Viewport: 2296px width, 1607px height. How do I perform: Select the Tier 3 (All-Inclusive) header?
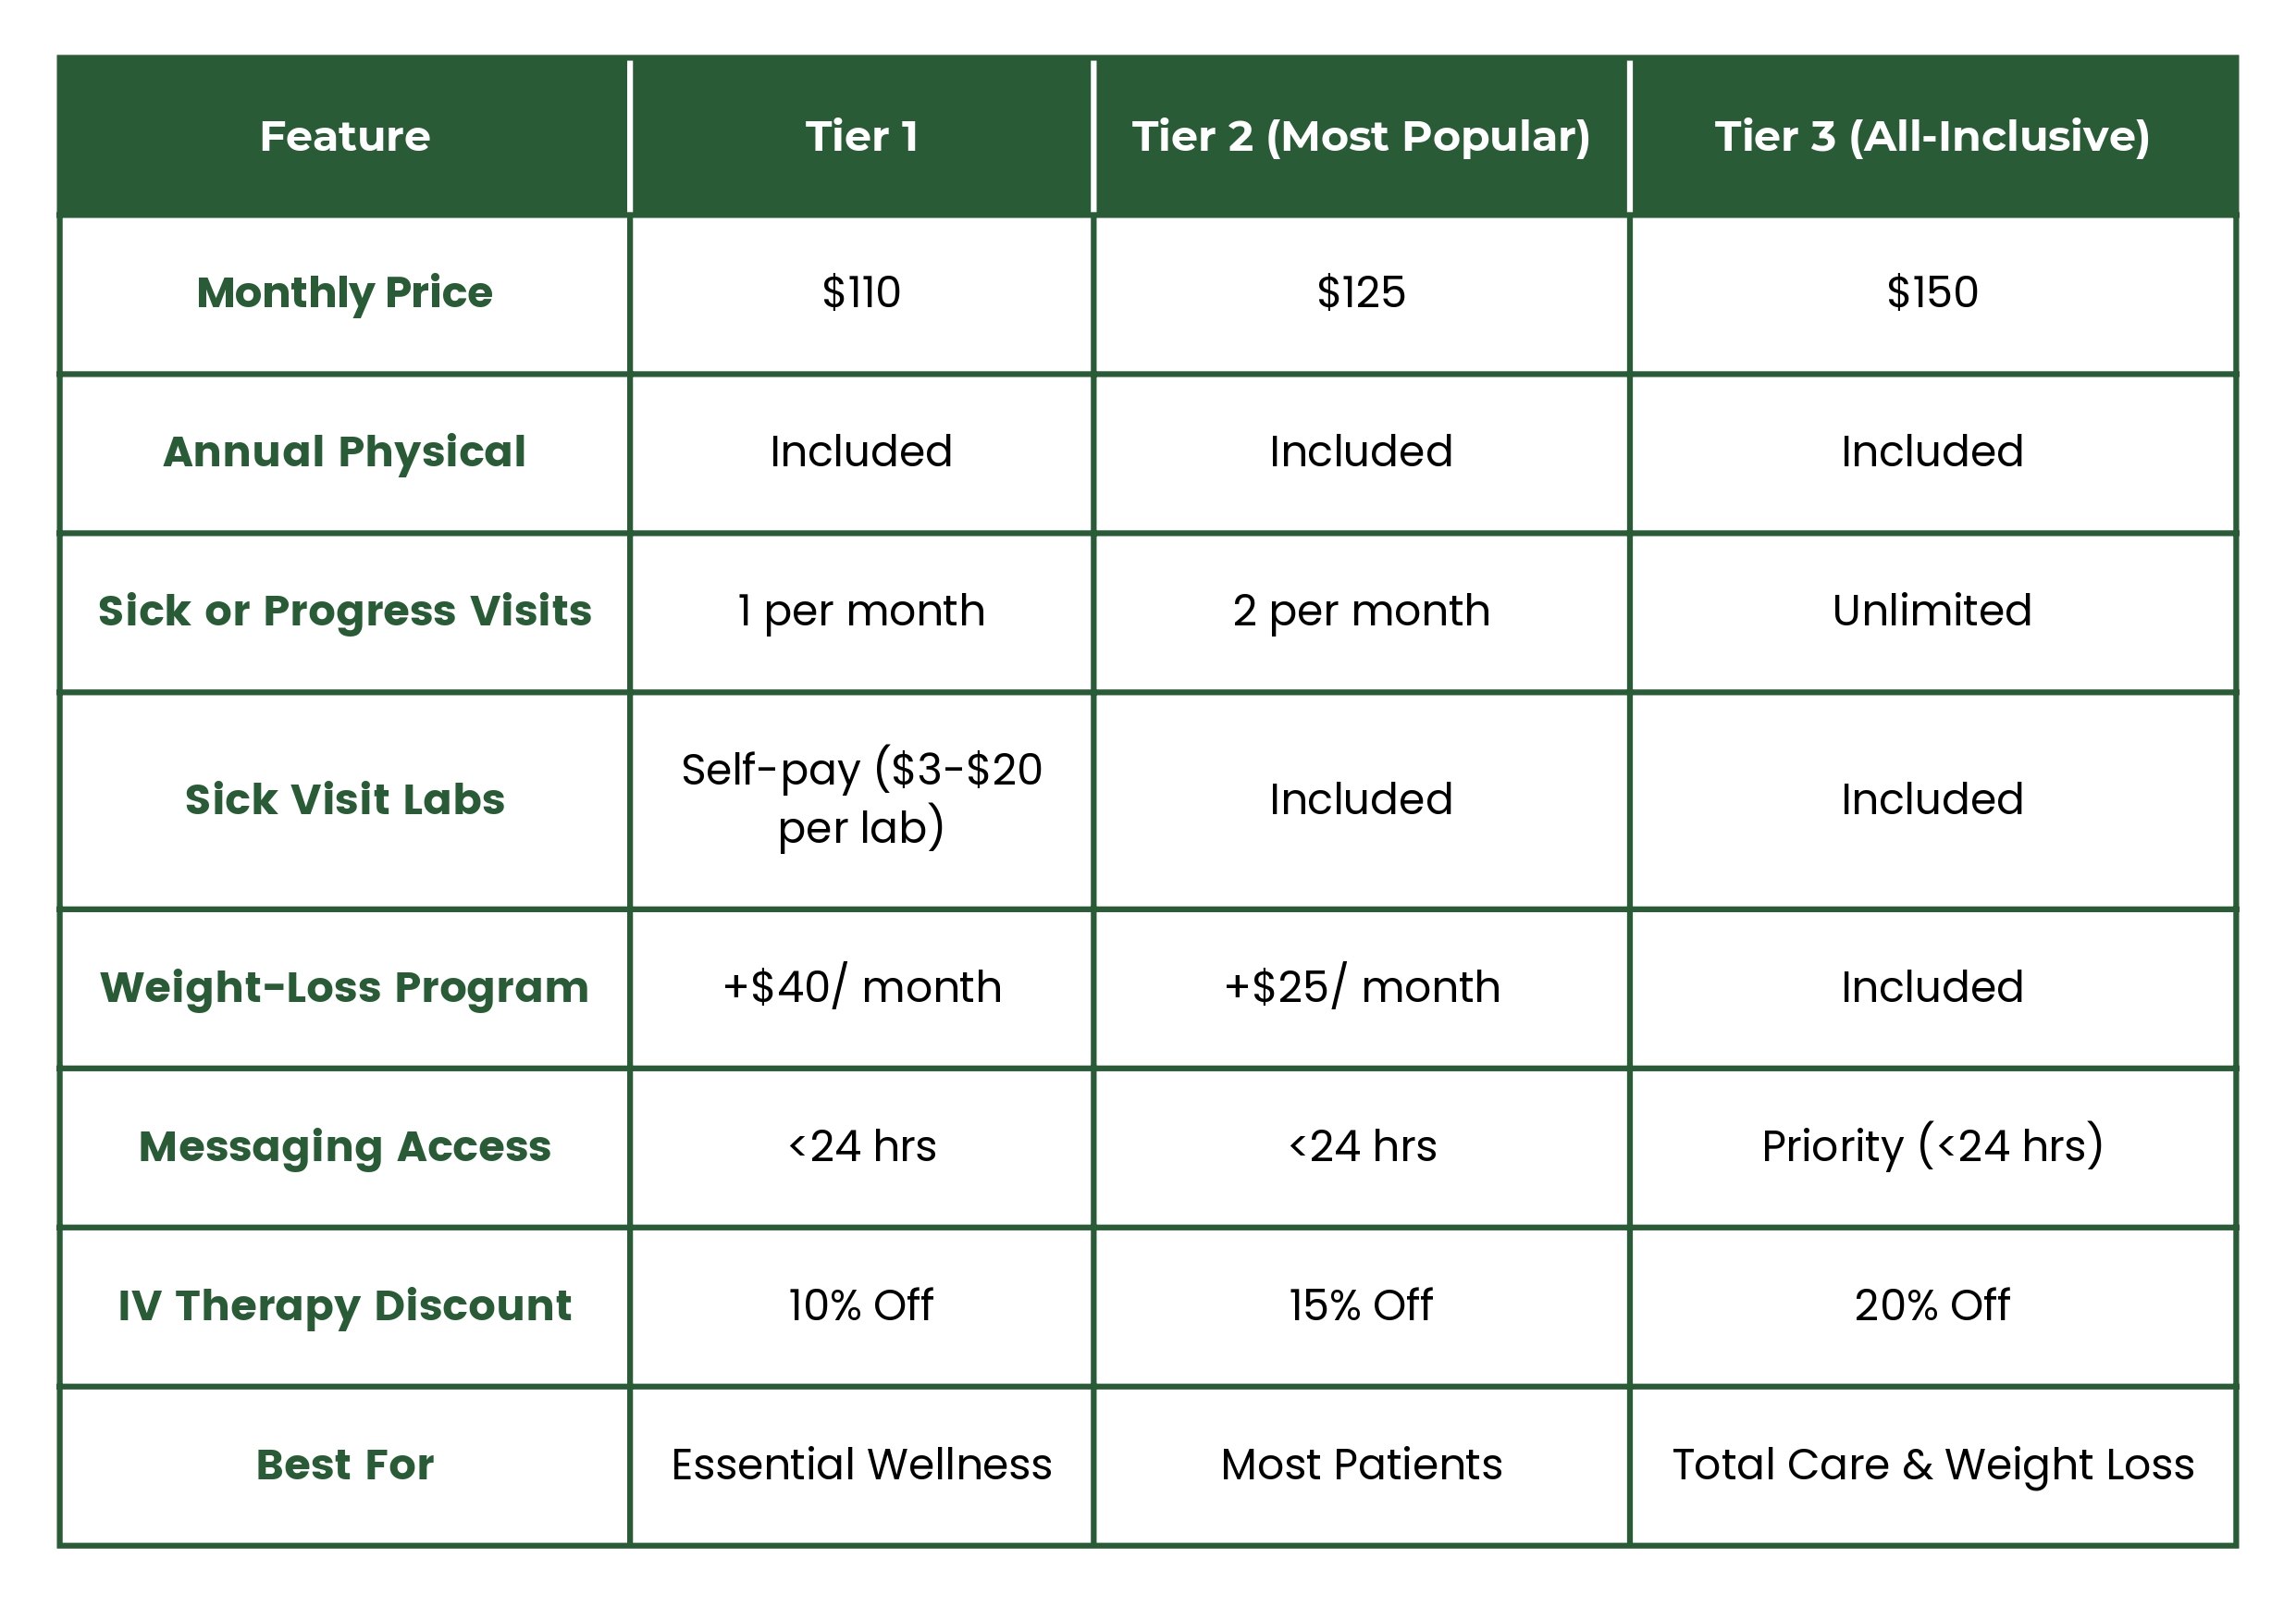click(1932, 136)
